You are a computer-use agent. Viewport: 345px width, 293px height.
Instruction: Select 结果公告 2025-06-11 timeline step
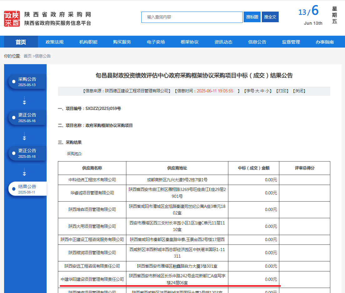(28, 189)
